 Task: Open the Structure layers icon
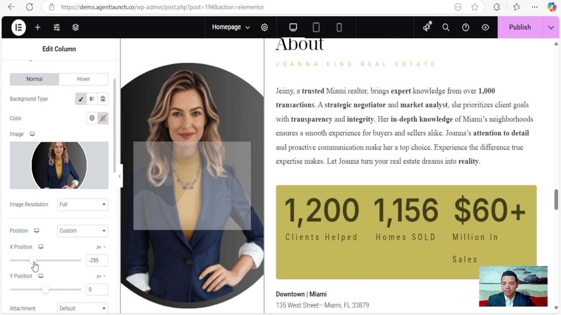tap(75, 27)
